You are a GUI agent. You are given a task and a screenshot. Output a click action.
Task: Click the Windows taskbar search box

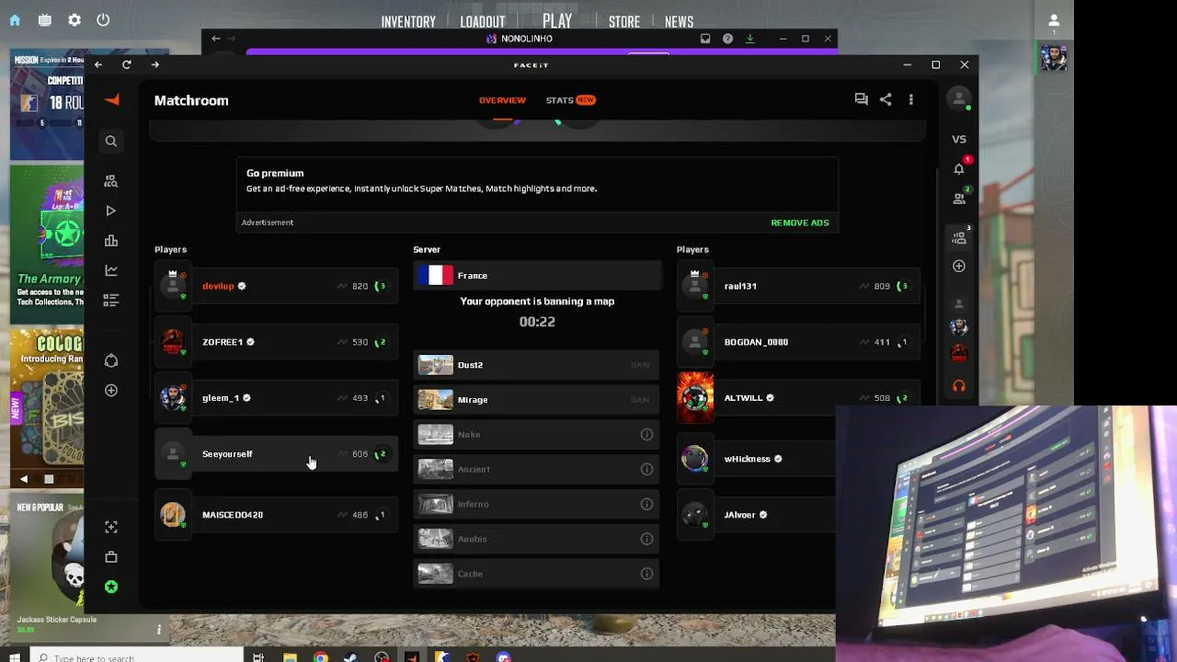pyautogui.click(x=135, y=656)
